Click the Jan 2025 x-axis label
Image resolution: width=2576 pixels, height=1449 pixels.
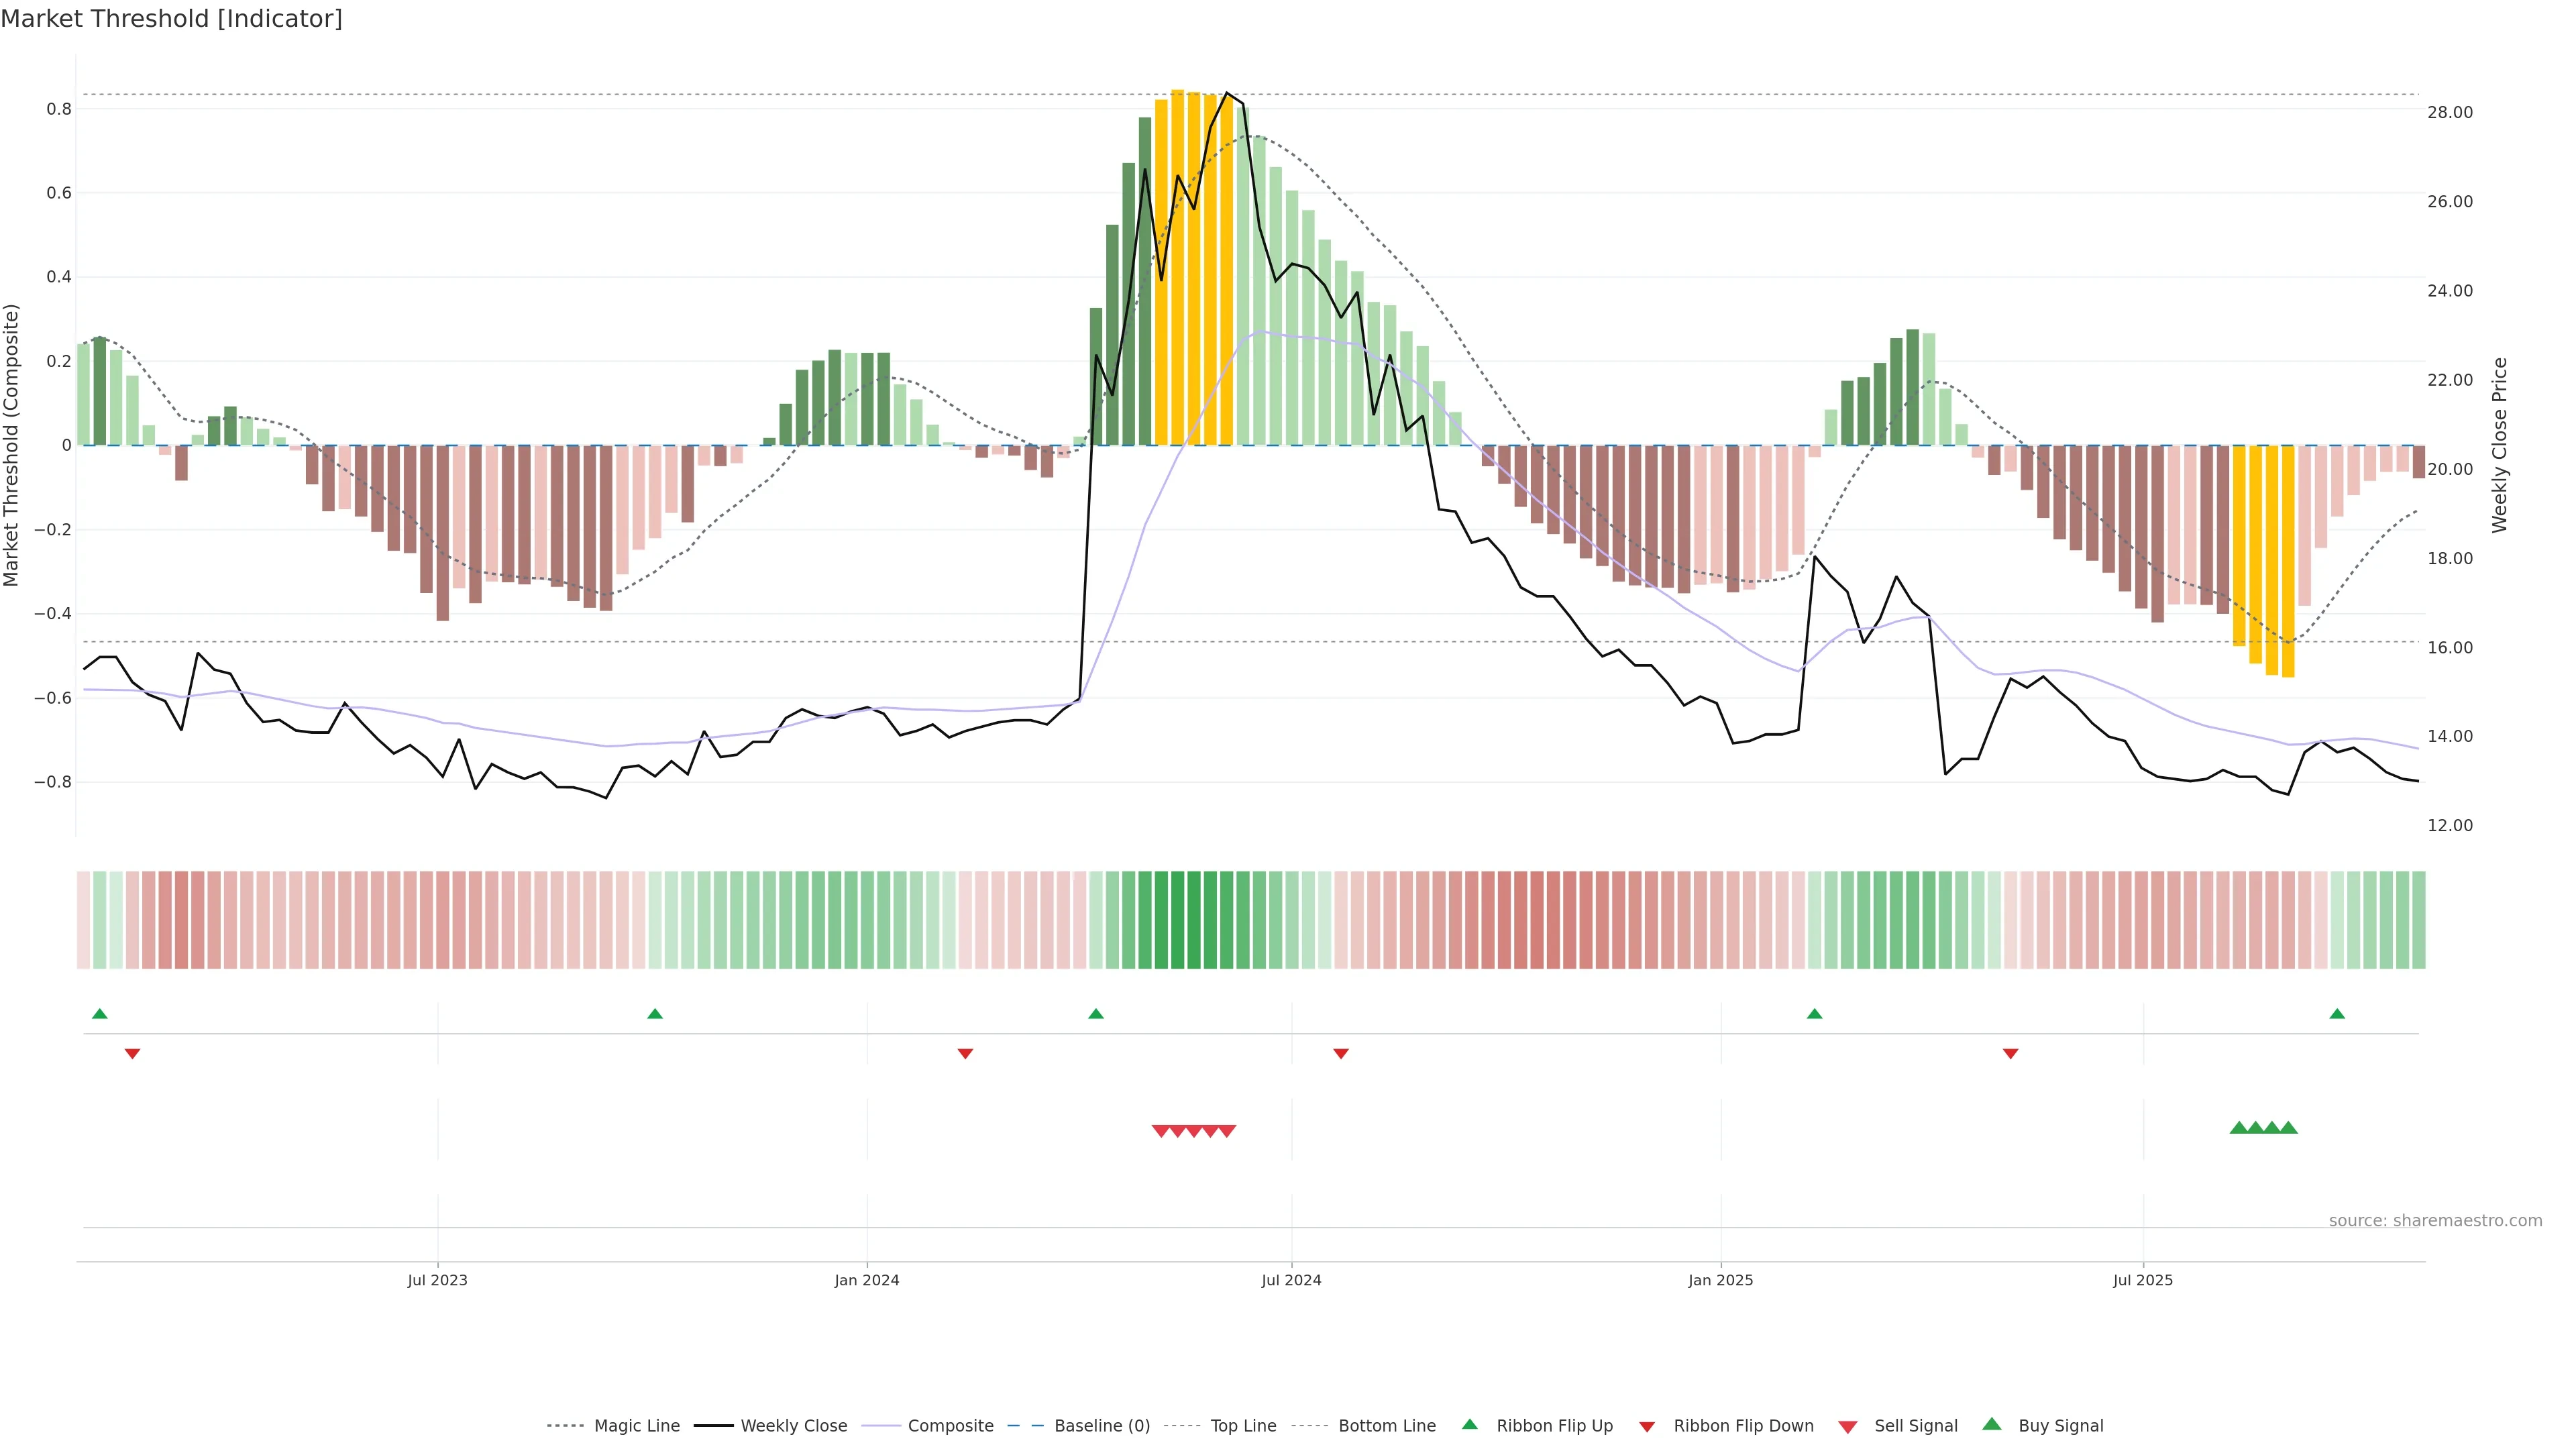click(x=1720, y=1280)
